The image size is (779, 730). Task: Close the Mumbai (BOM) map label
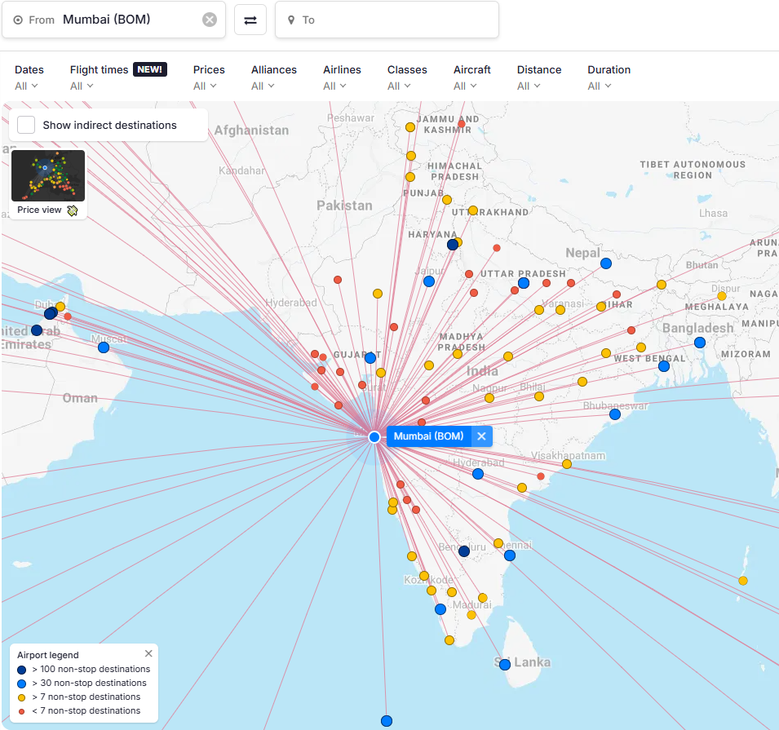481,436
